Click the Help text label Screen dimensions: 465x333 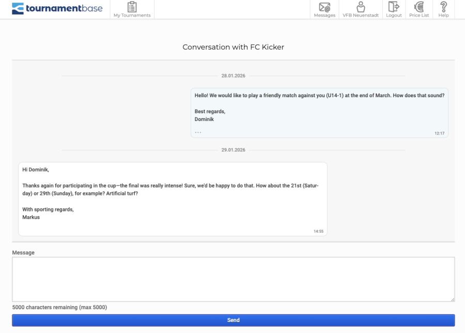tap(443, 16)
